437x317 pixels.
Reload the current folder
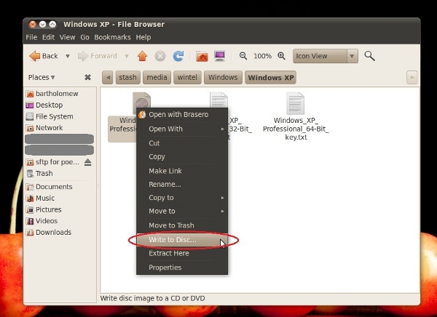178,56
